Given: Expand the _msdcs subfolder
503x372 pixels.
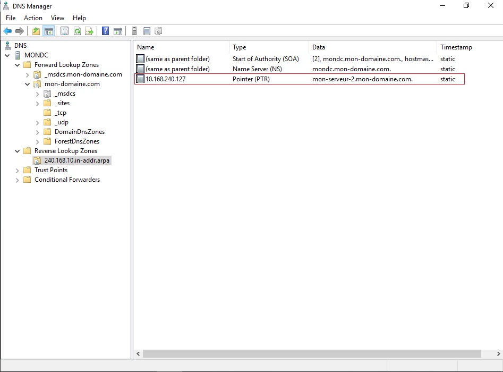Looking at the screenshot, I should tap(38, 94).
